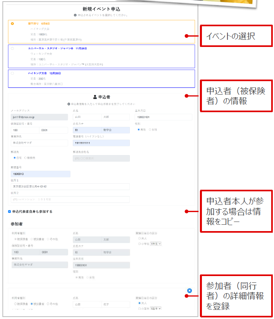Select the ハイキング大会 12月29日 event radio
Viewport: 274px width, 319px height.
pyautogui.click(x=12, y=73)
